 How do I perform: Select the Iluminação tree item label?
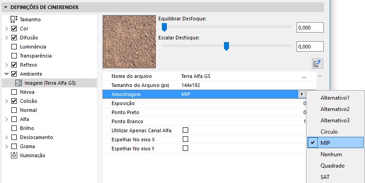click(x=33, y=155)
